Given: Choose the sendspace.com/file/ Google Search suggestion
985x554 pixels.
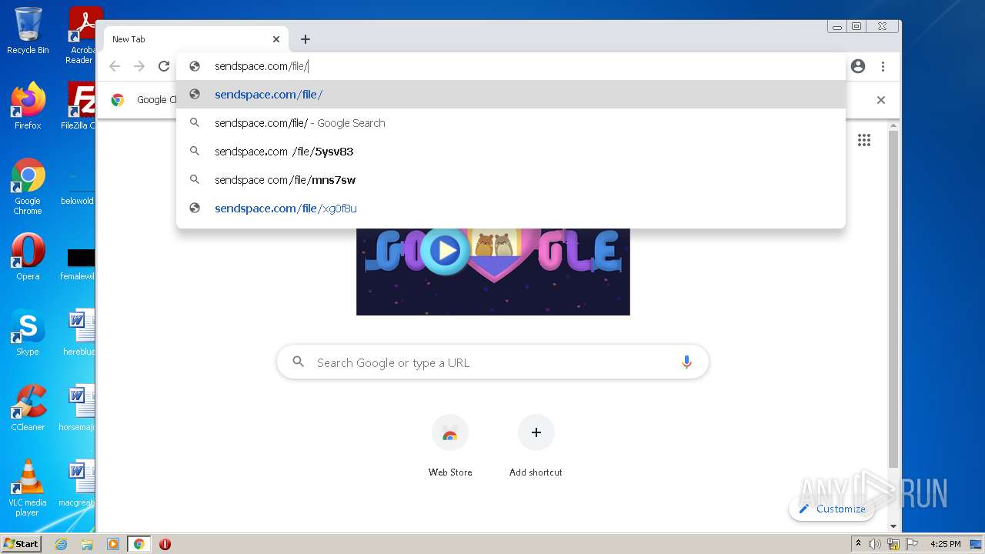Looking at the screenshot, I should [511, 123].
